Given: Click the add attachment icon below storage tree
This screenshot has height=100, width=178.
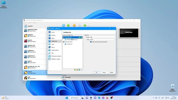Looking at the screenshot, I should point(79,70).
